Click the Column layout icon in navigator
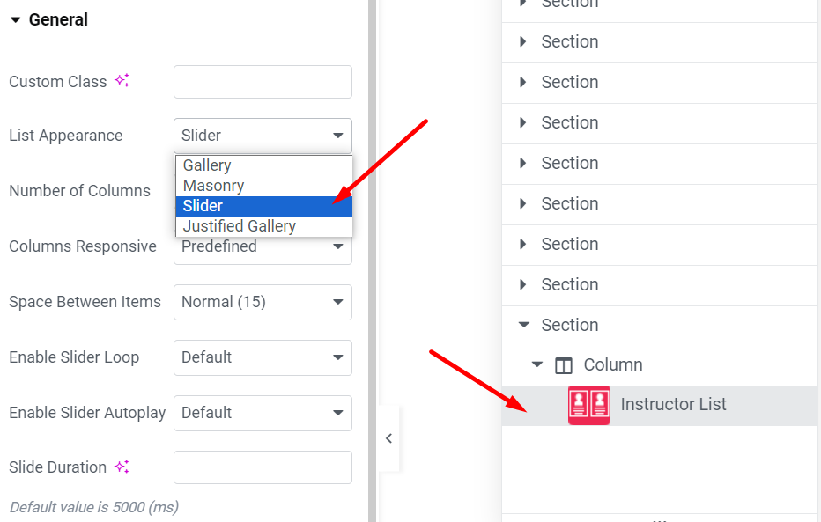This screenshot has width=821, height=522. click(x=564, y=365)
